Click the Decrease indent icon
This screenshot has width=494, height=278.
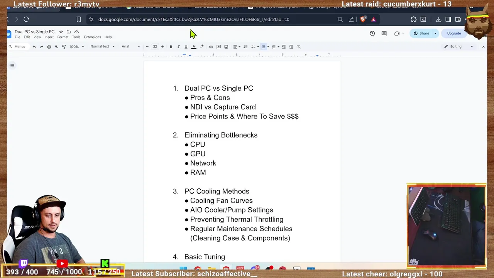click(284, 47)
